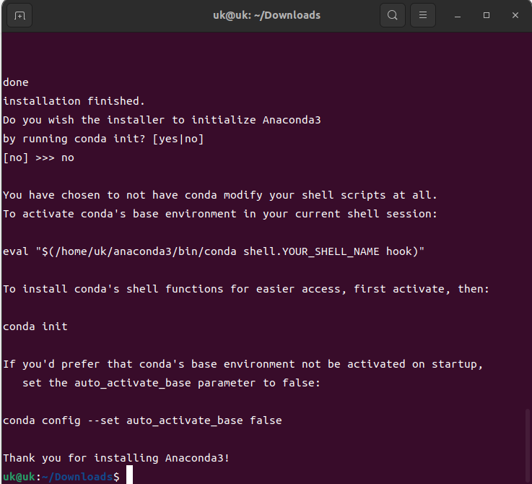Viewport: 532px width, 484px height.
Task: Click the '[no] >>> no' line
Action: (38, 157)
